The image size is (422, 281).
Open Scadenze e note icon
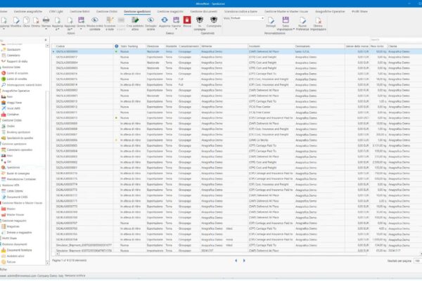(110, 20)
